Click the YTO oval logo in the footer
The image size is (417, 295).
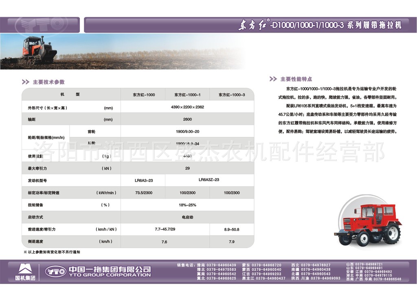click(55, 271)
